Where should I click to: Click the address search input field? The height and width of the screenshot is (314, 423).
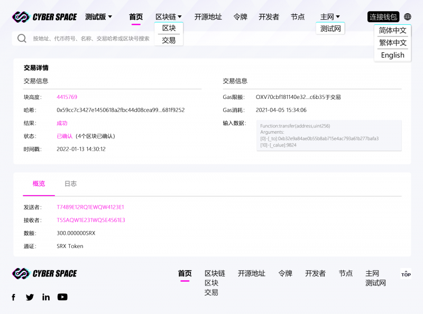tap(91, 39)
